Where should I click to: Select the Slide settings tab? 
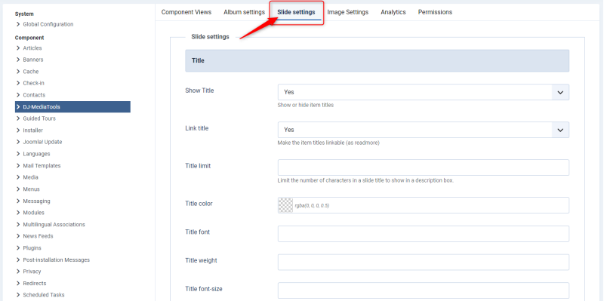click(x=296, y=12)
